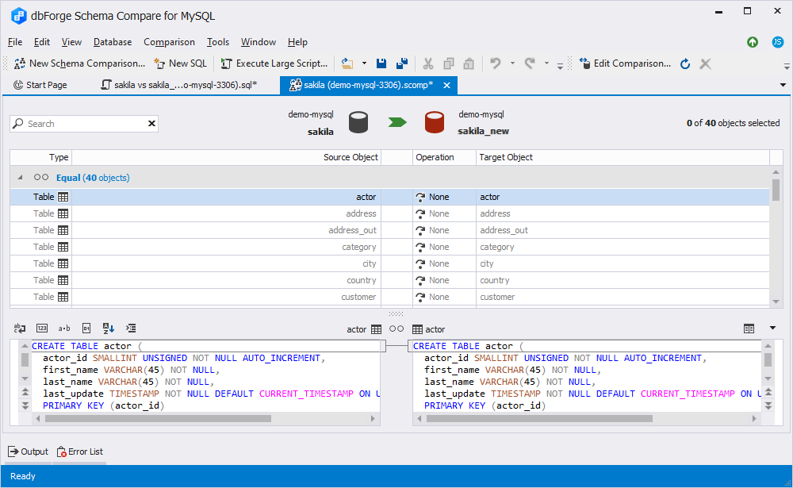Sort by the Target Object column header
This screenshot has height=488, width=793.
click(623, 157)
